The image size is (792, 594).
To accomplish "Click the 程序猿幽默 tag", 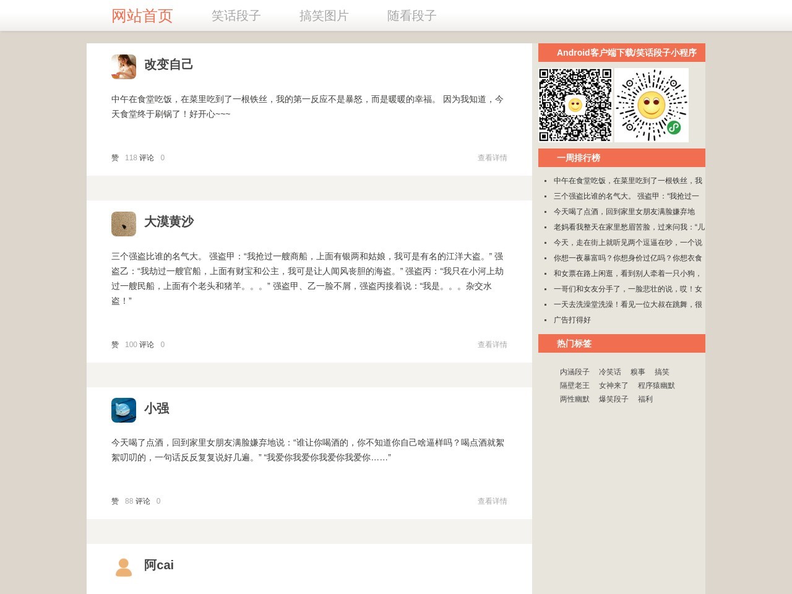I will pyautogui.click(x=656, y=385).
